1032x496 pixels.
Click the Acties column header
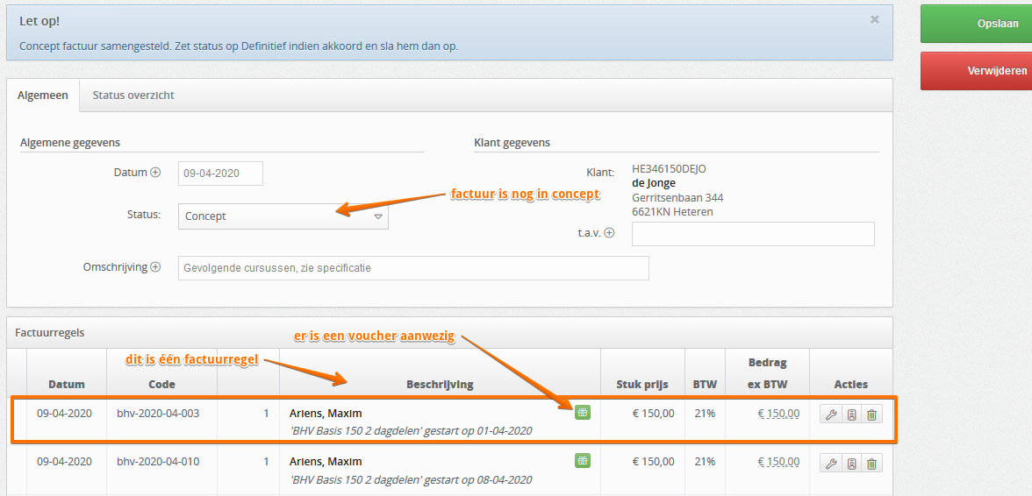851,385
